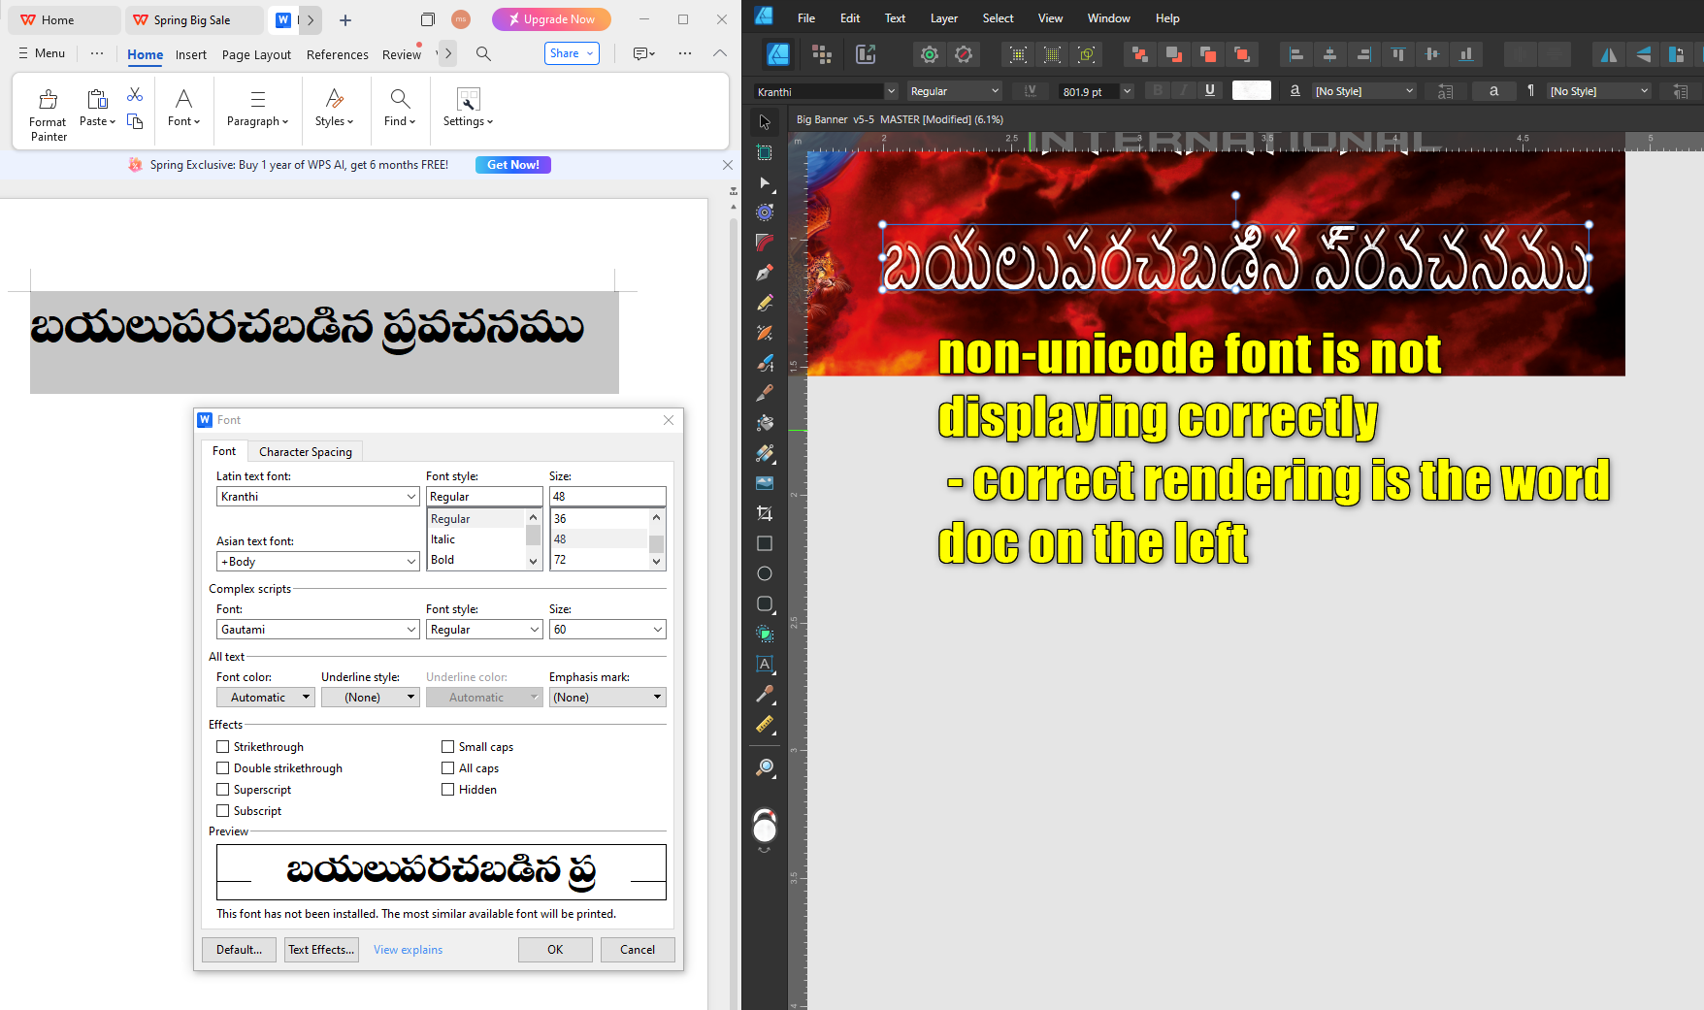The width and height of the screenshot is (1704, 1010).
Task: Select the Pen tool
Action: click(765, 273)
